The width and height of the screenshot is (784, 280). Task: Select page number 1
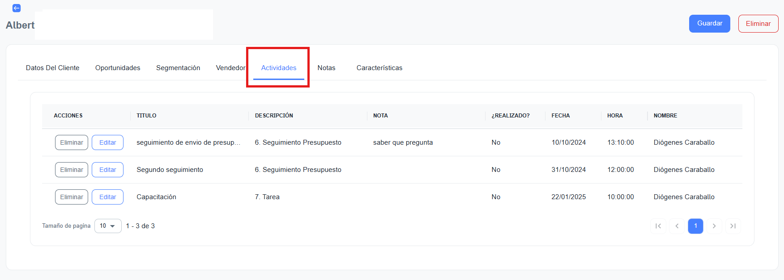click(695, 226)
